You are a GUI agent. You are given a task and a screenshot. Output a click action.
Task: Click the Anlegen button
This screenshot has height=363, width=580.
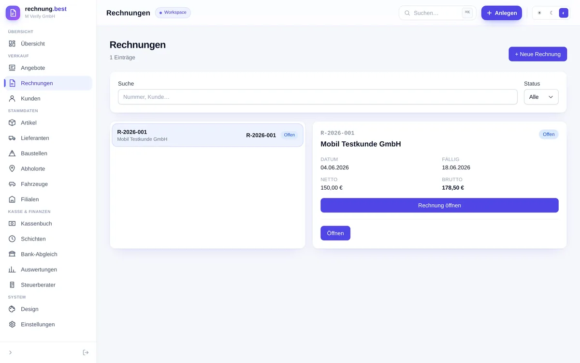pyautogui.click(x=502, y=13)
